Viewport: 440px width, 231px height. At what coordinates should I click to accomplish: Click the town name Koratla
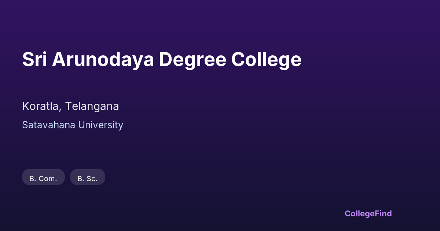pos(41,106)
